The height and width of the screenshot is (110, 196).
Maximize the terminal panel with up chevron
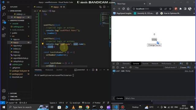(104, 70)
